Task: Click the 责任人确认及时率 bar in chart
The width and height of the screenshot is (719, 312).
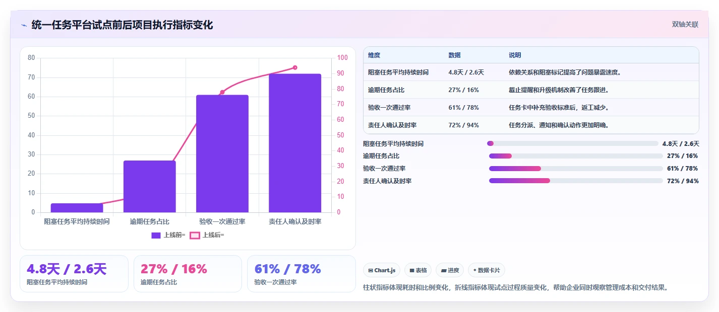Action: coord(295,143)
